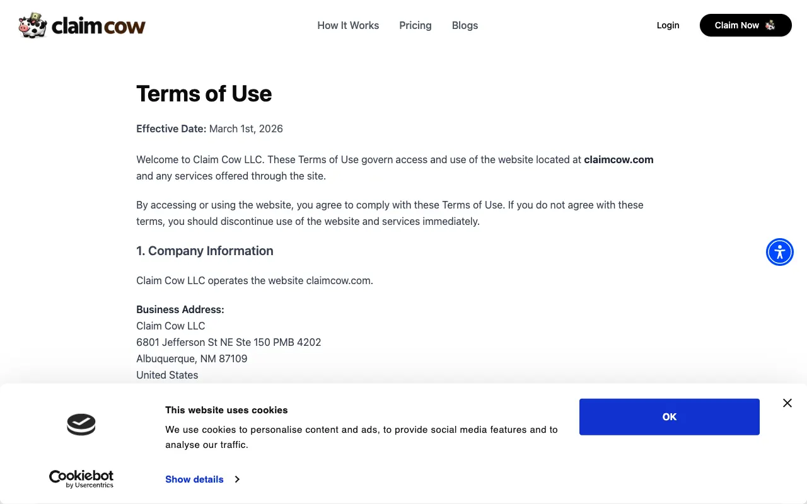The height and width of the screenshot is (504, 807).
Task: Click the March 1st, 2026 date
Action: pyautogui.click(x=246, y=129)
